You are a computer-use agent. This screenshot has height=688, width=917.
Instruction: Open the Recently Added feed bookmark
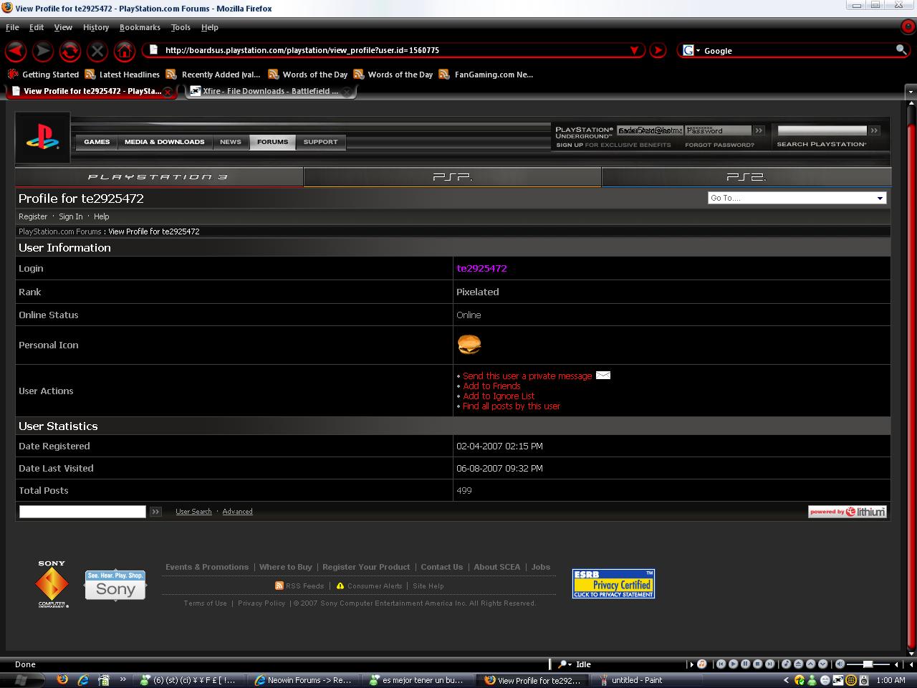coord(213,75)
